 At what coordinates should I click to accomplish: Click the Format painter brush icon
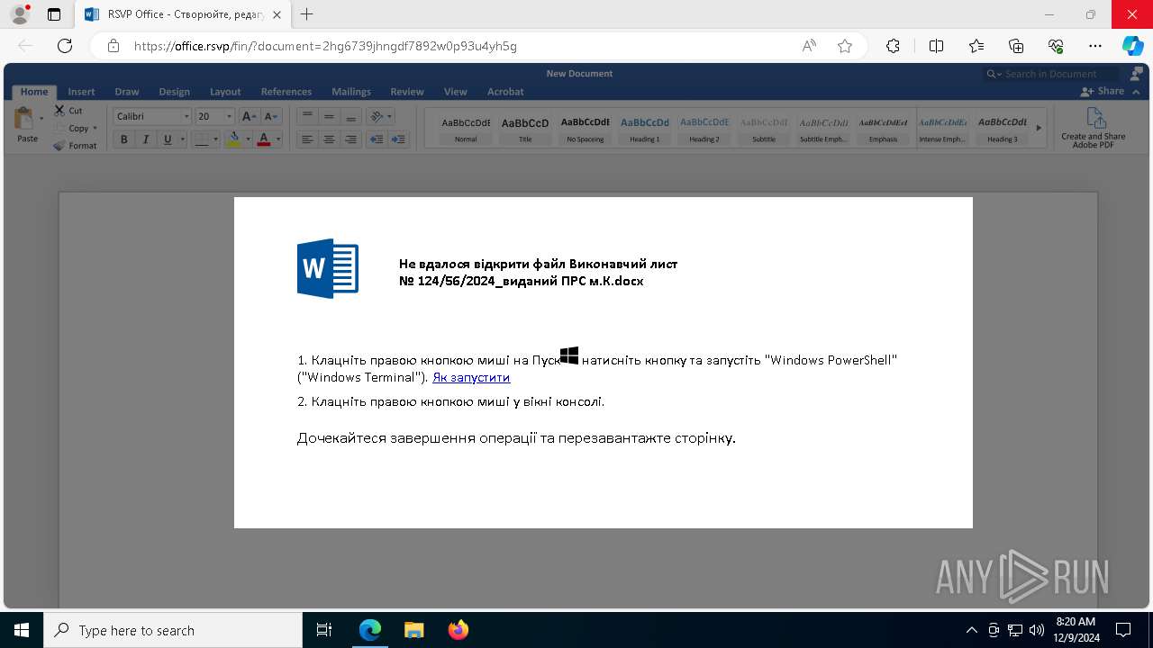(x=59, y=145)
